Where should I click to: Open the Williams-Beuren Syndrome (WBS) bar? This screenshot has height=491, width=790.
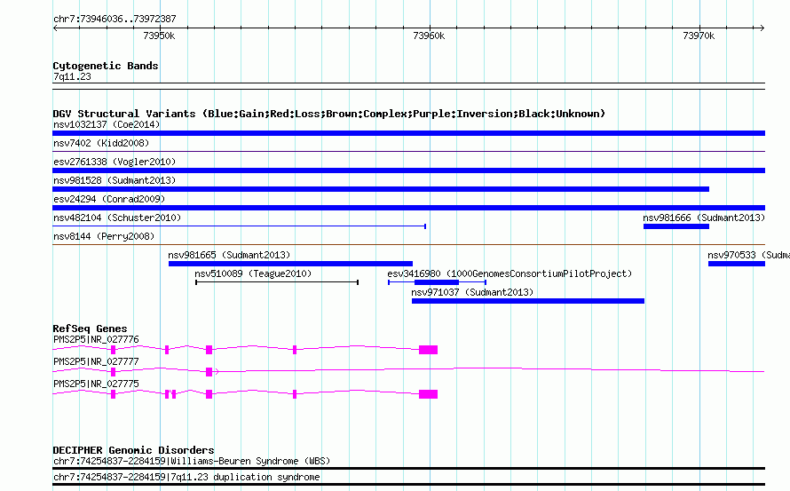[x=408, y=468]
